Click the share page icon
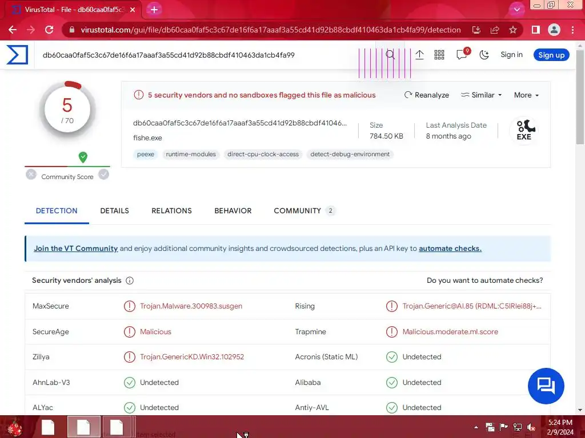 click(495, 30)
